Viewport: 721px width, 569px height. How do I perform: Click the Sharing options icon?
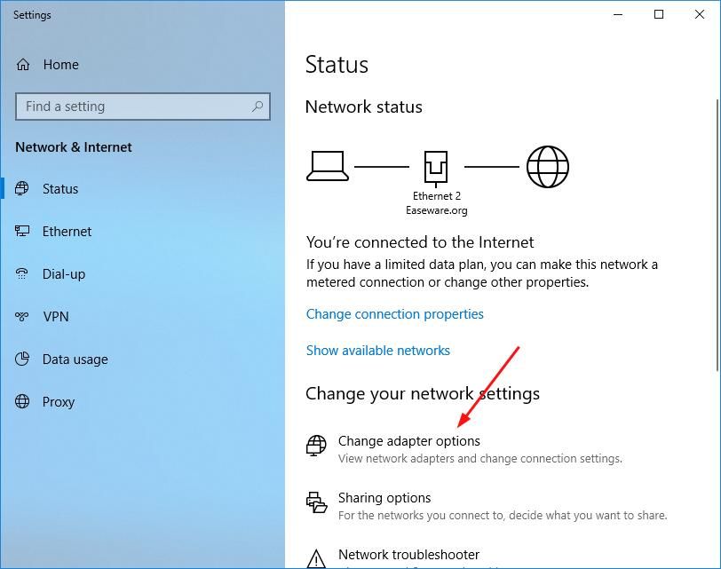316,502
